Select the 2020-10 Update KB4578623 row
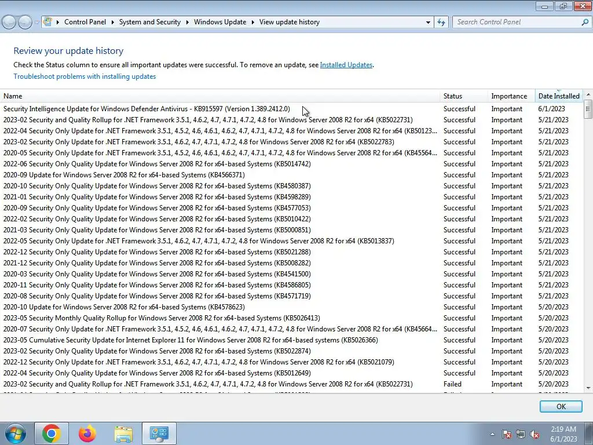The height and width of the screenshot is (445, 593). point(291,307)
